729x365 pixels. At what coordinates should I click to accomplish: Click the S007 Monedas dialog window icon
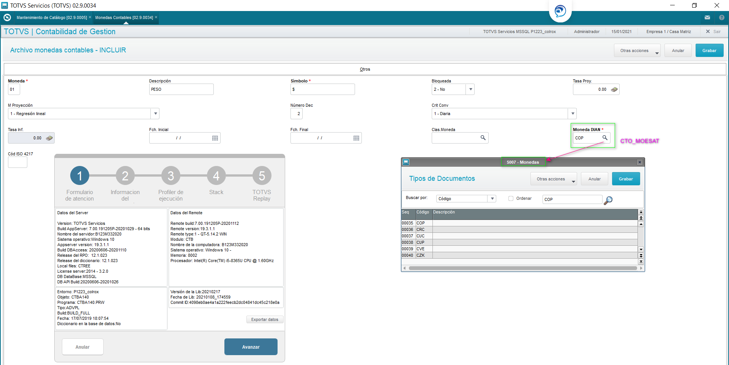point(406,162)
